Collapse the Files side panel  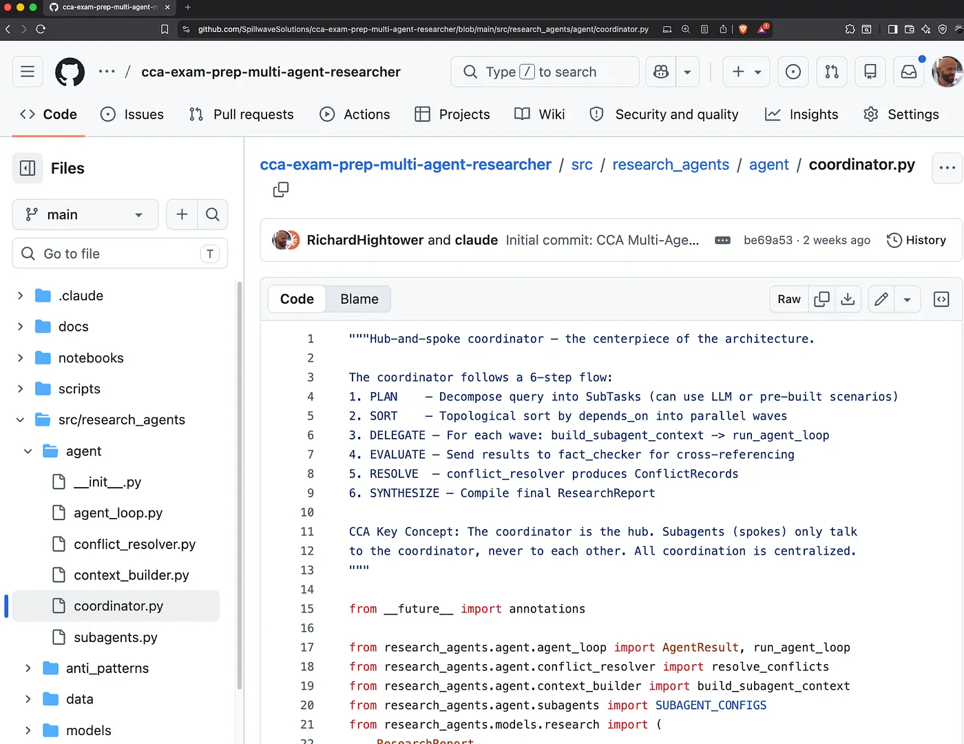click(28, 168)
